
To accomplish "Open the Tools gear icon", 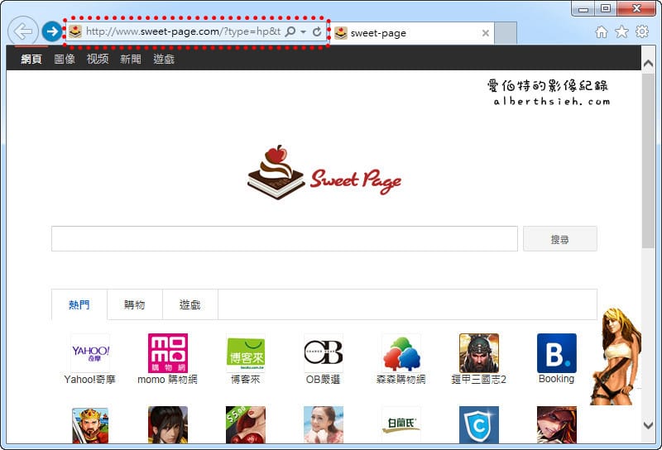I will pyautogui.click(x=642, y=31).
